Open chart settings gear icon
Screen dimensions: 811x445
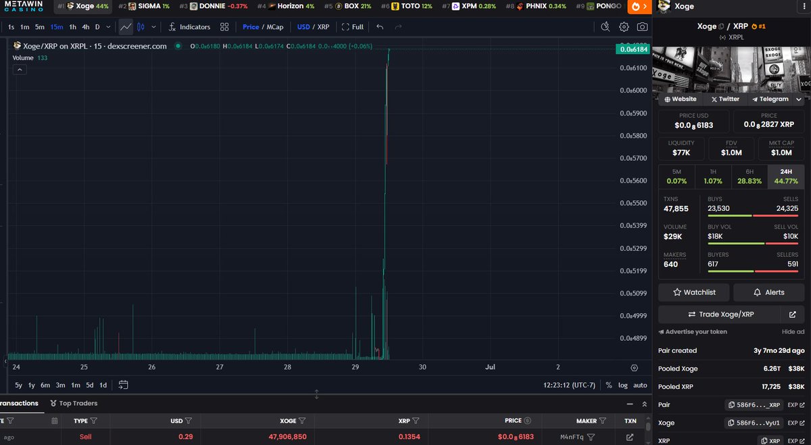point(624,27)
